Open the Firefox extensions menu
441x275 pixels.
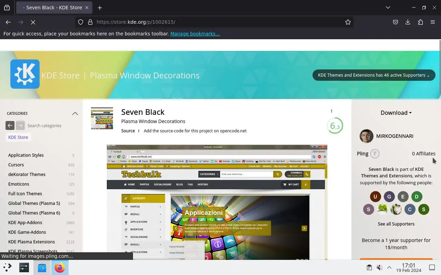420,22
